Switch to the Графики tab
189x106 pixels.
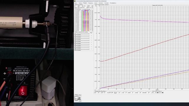pos(85,3)
